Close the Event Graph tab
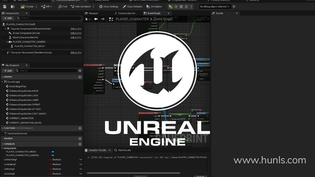The height and width of the screenshot is (177, 315). pyautogui.click(x=169, y=13)
